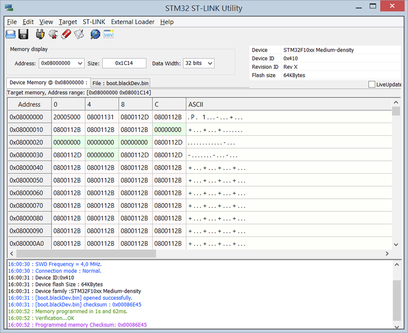Image resolution: width=408 pixels, height=333 pixels.
Task: Open the File menu
Action: (x=12, y=22)
